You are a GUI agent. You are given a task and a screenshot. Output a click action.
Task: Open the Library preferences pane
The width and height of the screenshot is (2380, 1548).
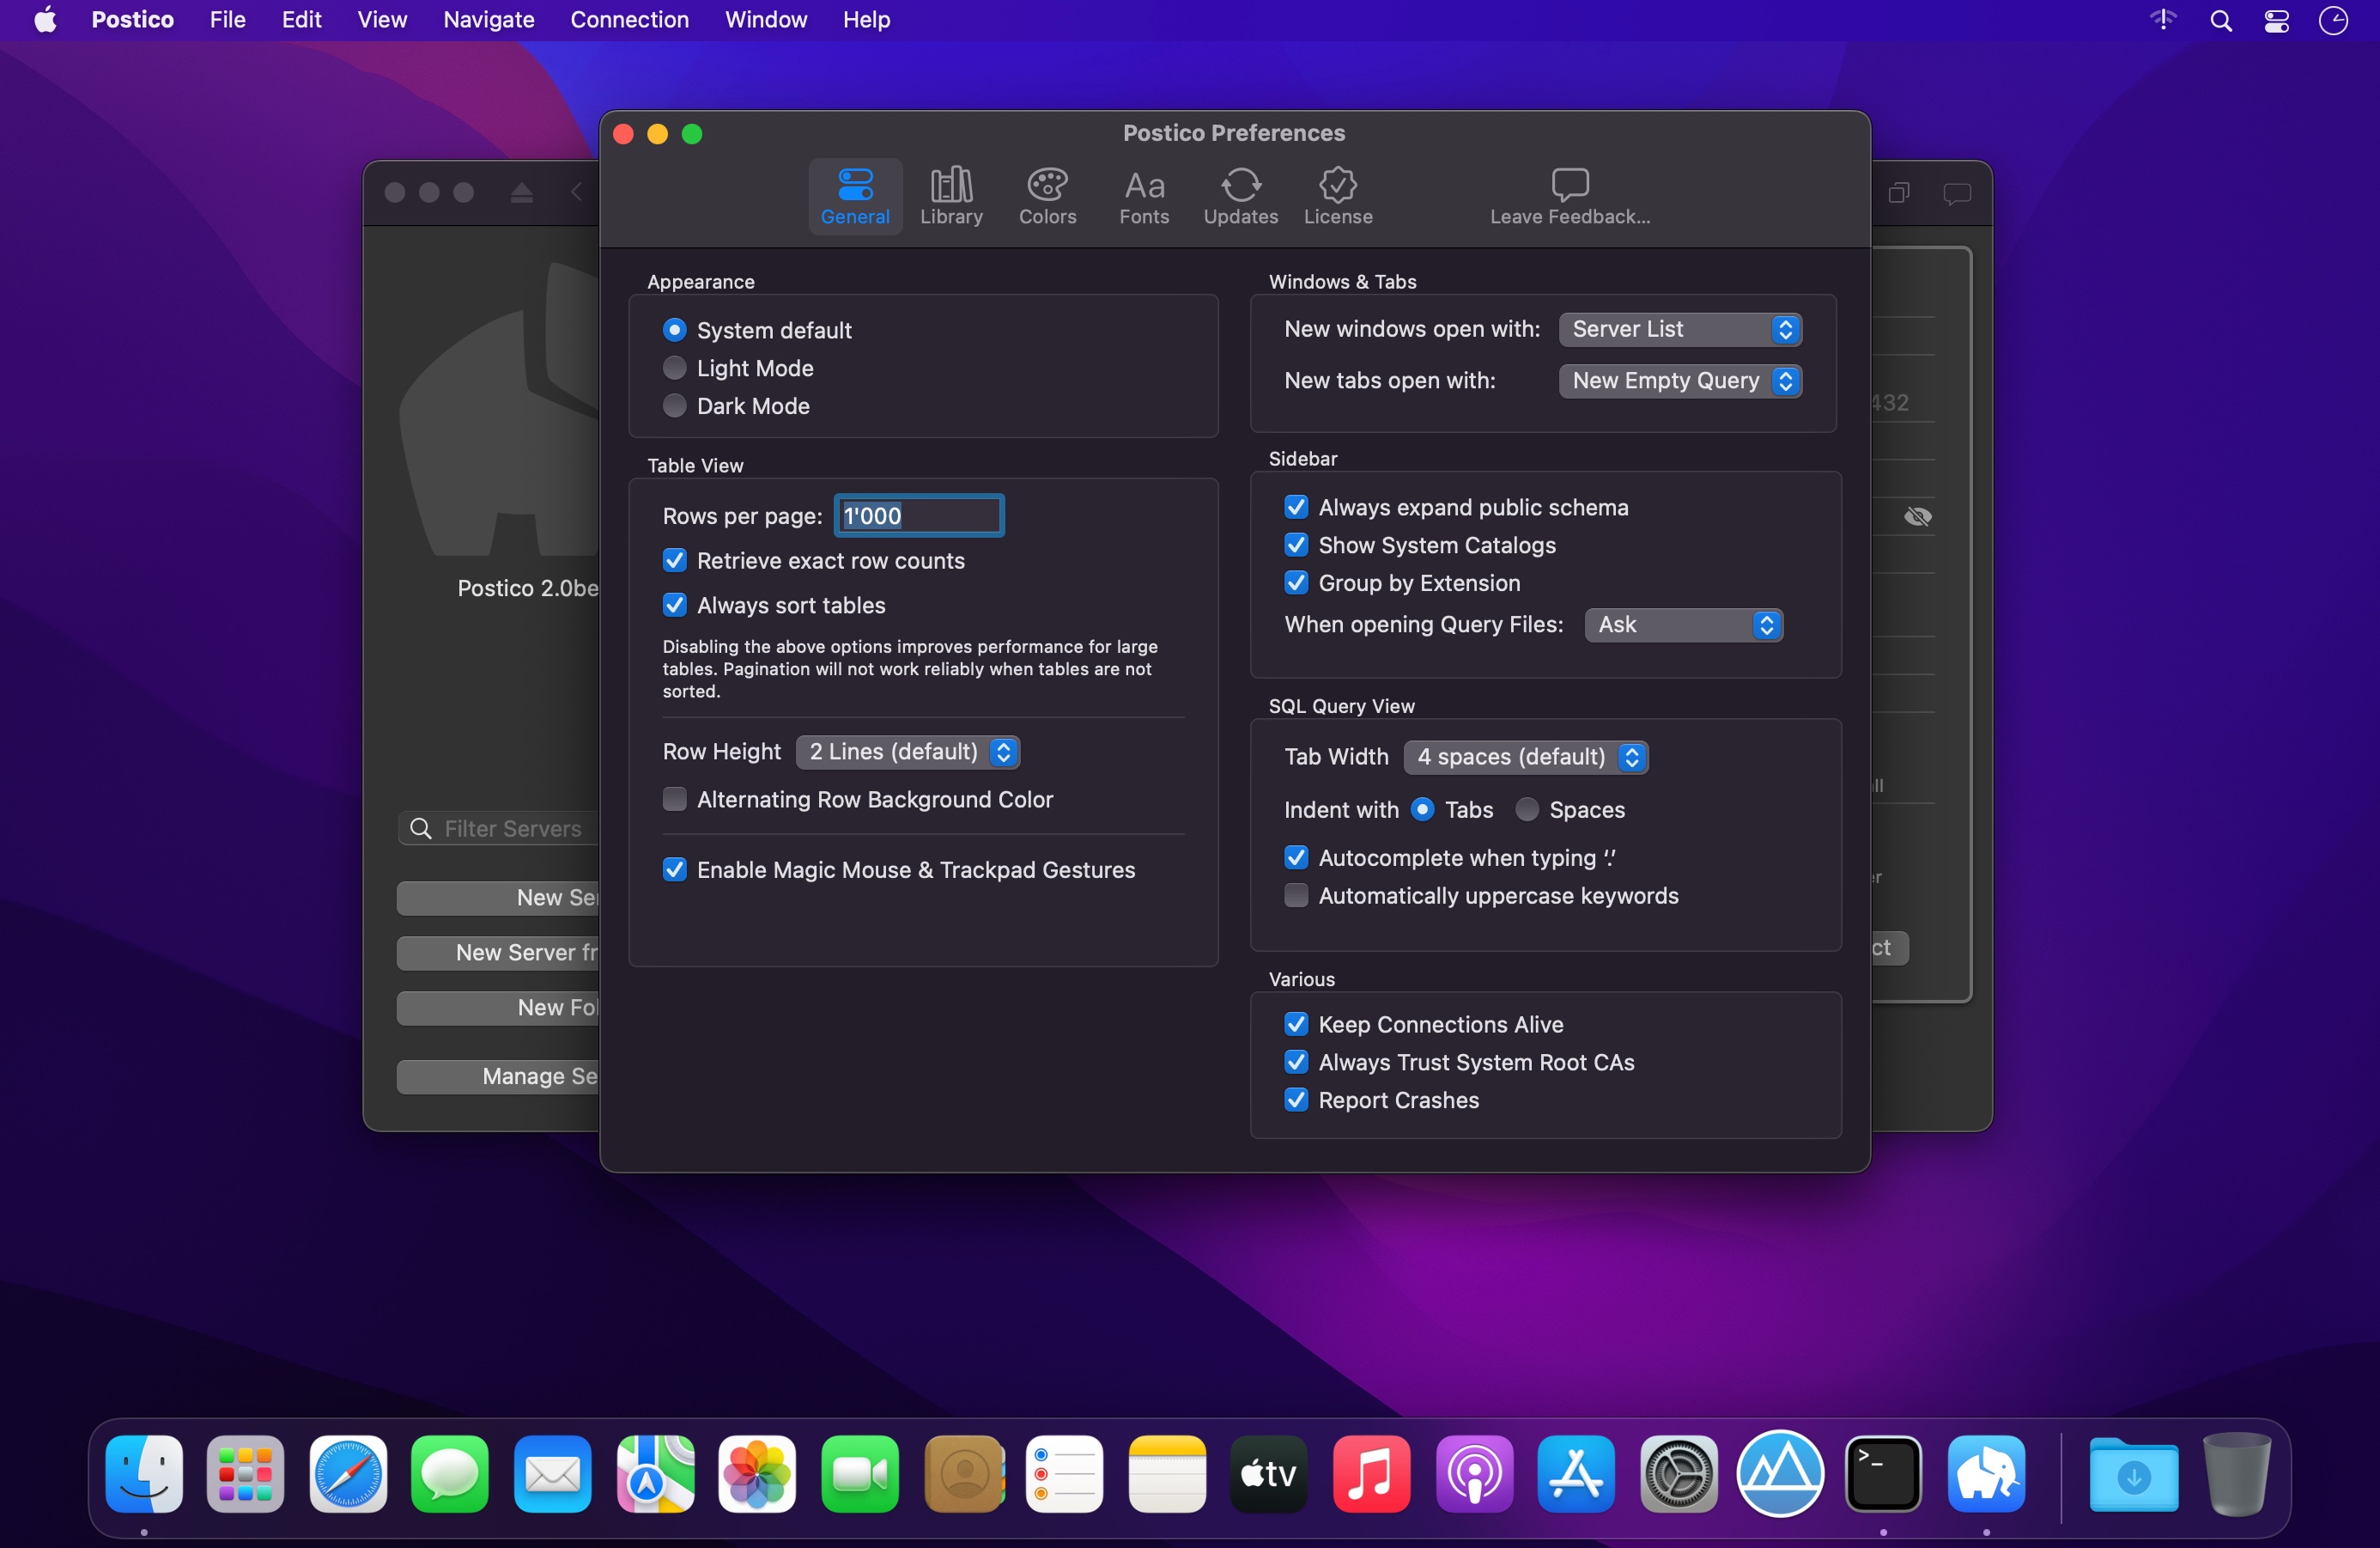tap(951, 196)
